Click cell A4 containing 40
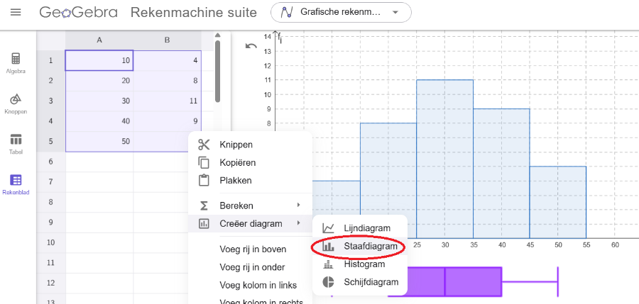 click(x=99, y=121)
